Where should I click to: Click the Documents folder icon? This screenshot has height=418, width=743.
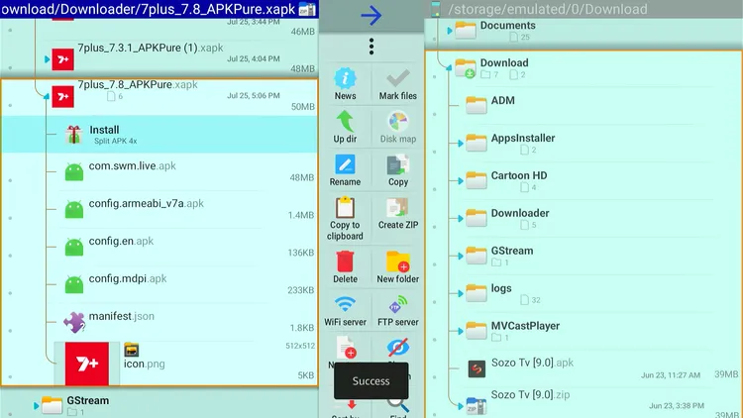click(x=466, y=31)
